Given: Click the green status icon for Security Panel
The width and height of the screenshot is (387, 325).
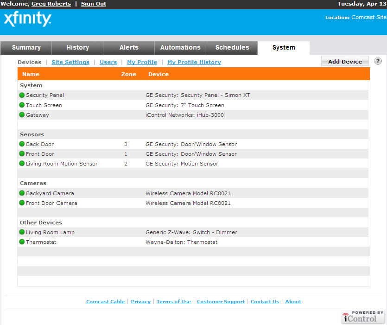Looking at the screenshot, I should [22, 95].
